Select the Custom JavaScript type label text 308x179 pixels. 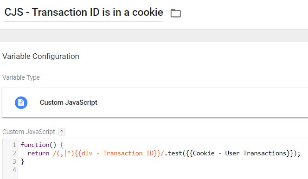coord(69,102)
